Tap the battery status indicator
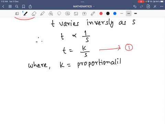The height and width of the screenshot is (124, 165). (162, 1)
